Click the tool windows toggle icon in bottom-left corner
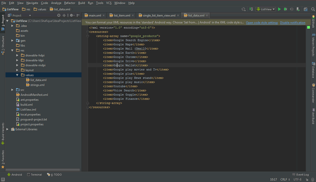This screenshot has height=182, width=316. click(3, 179)
